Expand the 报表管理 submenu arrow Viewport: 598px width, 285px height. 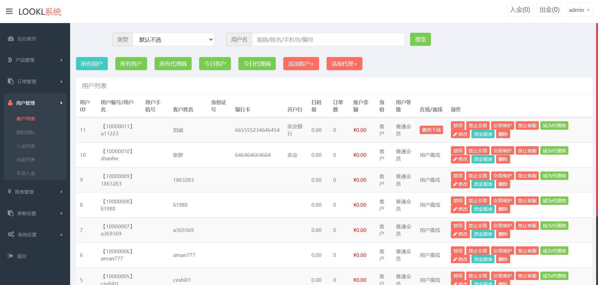61,192
